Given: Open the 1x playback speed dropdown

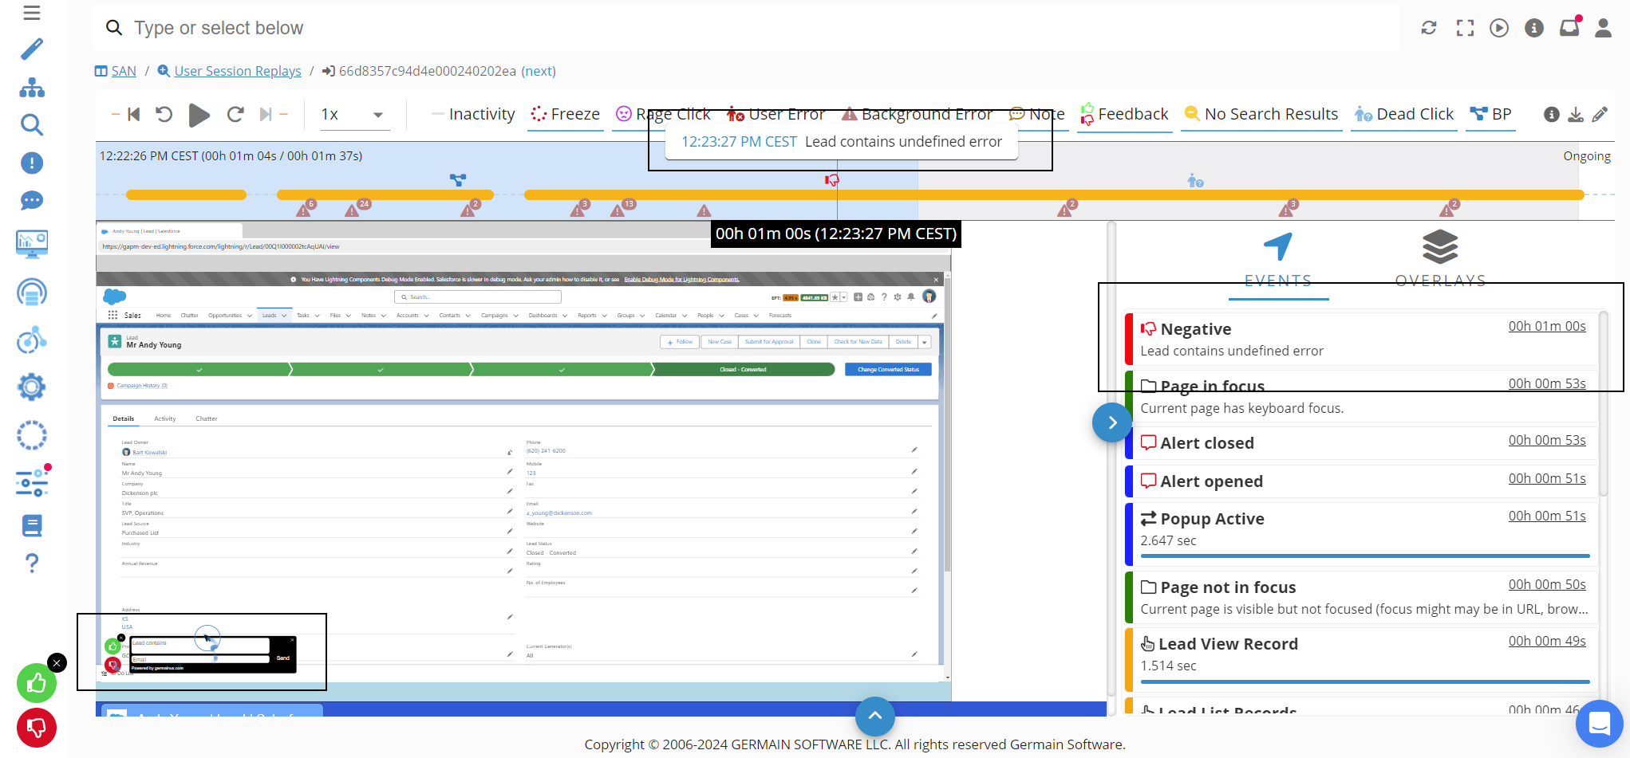Looking at the screenshot, I should click(352, 115).
